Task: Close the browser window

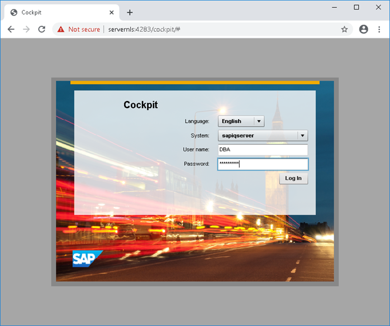Action: [378, 7]
